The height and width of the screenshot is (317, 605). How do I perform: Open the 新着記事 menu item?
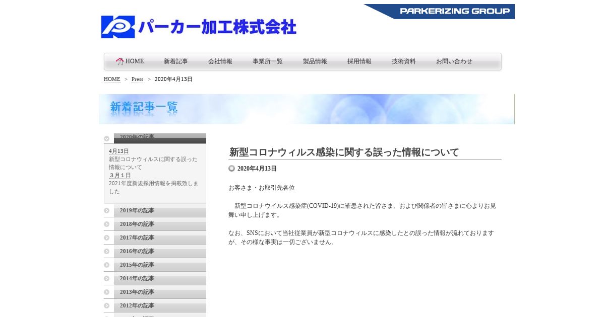coord(176,61)
